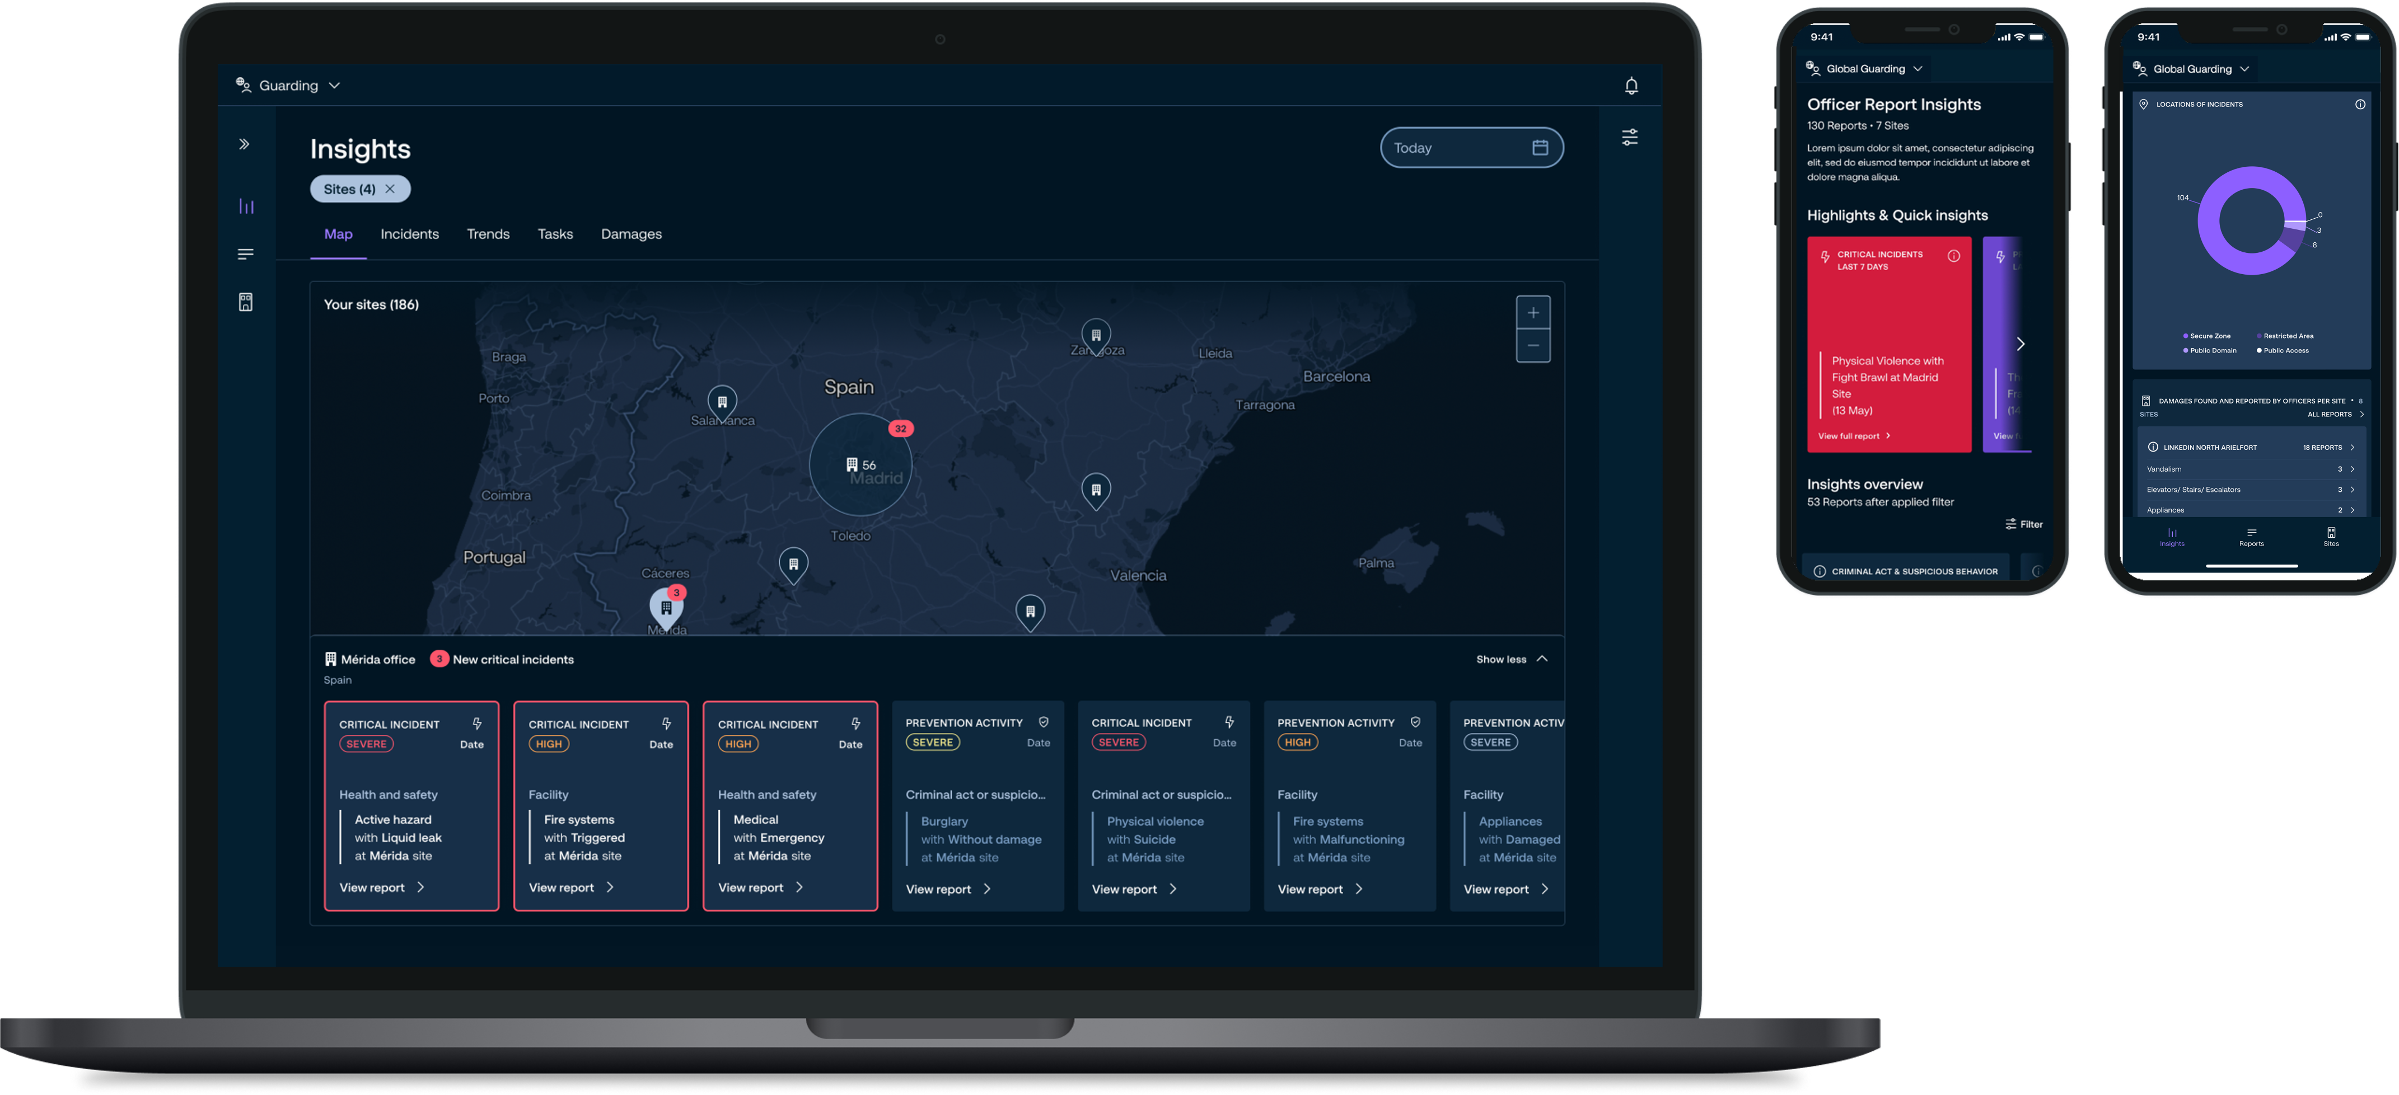Click the collapsed left sidebar expand icon
This screenshot has height=1095, width=2399.
pyautogui.click(x=245, y=144)
